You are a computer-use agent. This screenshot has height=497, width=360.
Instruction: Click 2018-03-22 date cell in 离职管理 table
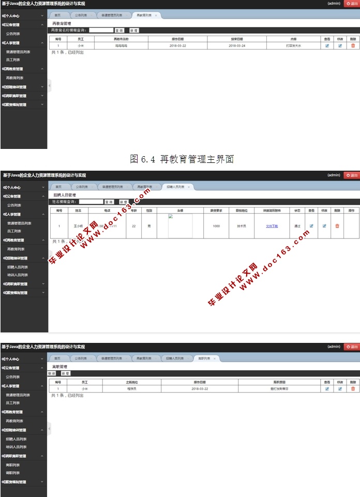click(200, 388)
